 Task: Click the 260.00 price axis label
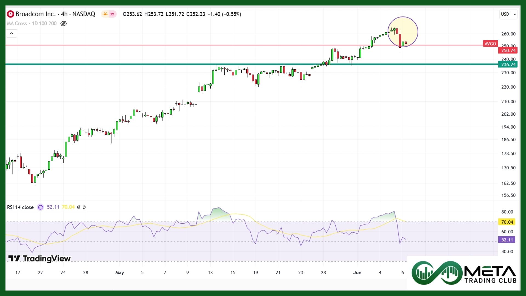point(508,34)
